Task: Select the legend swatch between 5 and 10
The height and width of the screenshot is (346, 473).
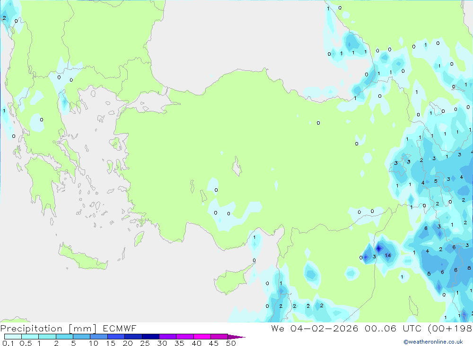Action: [82, 337]
